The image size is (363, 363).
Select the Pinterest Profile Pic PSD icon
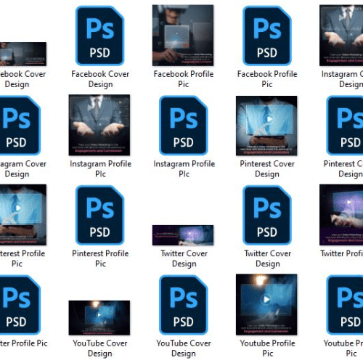pos(100,215)
